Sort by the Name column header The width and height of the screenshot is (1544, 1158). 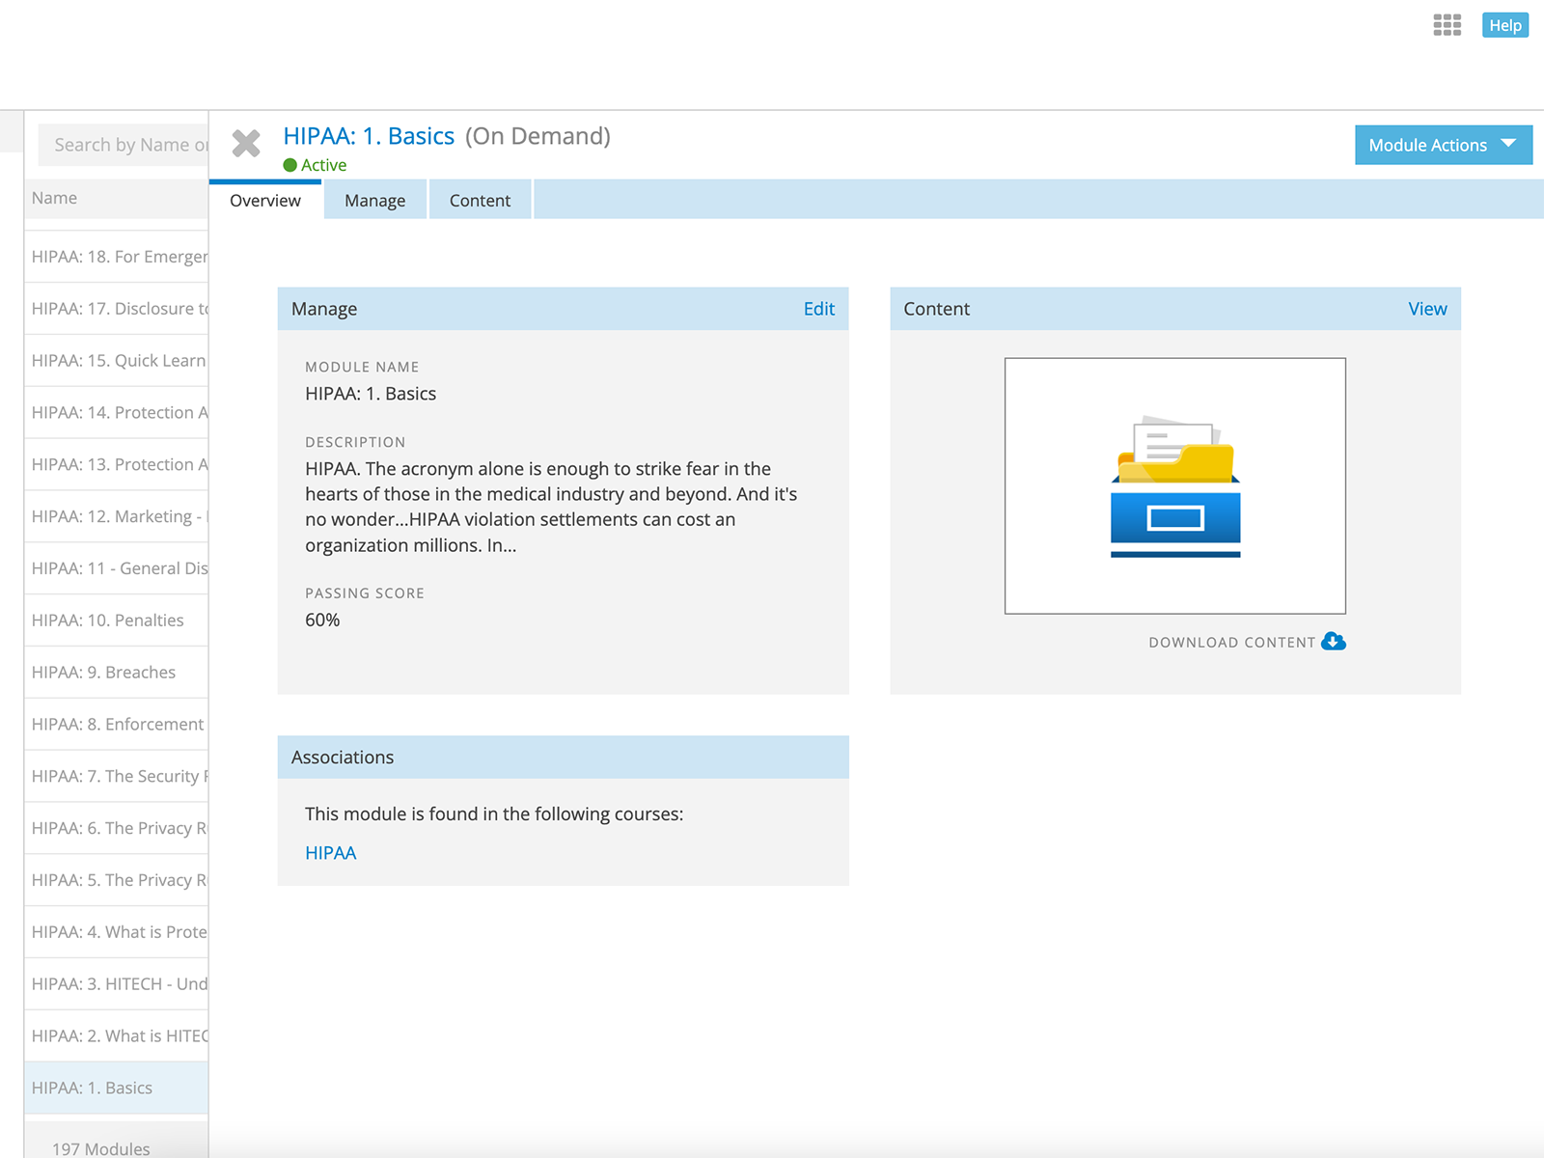click(x=55, y=198)
